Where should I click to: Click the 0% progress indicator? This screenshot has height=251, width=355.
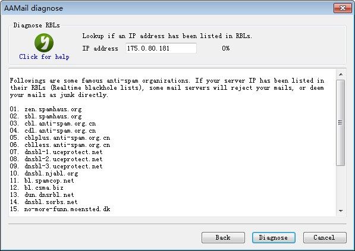[x=226, y=48]
